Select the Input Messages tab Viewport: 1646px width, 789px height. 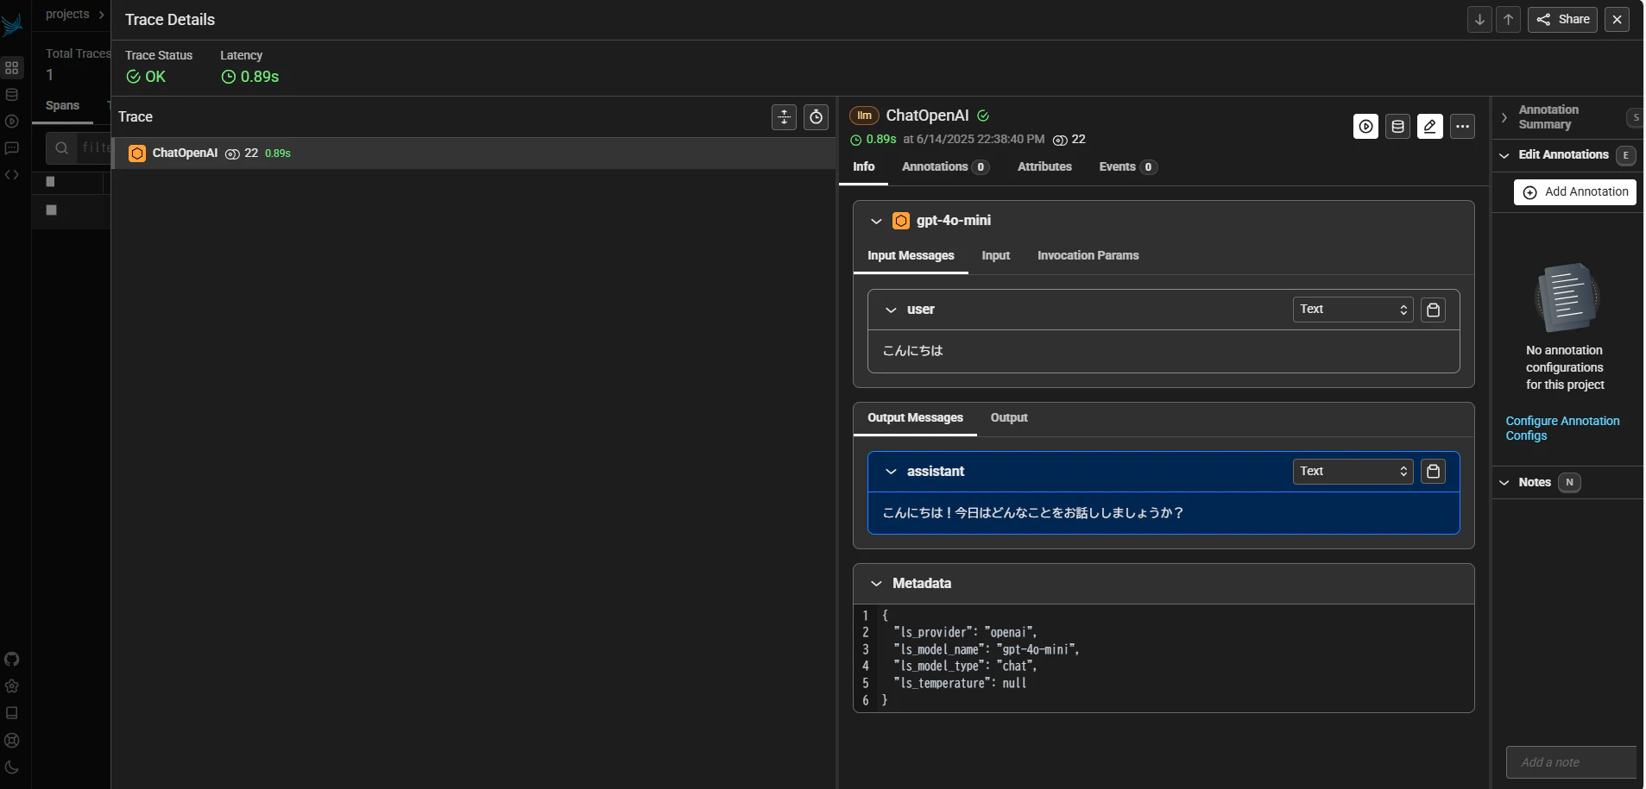click(x=911, y=256)
